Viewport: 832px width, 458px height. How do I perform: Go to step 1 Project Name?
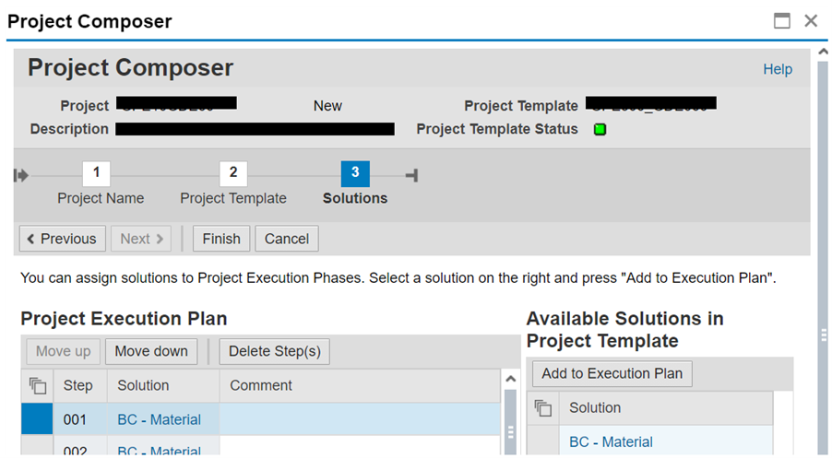click(x=97, y=173)
